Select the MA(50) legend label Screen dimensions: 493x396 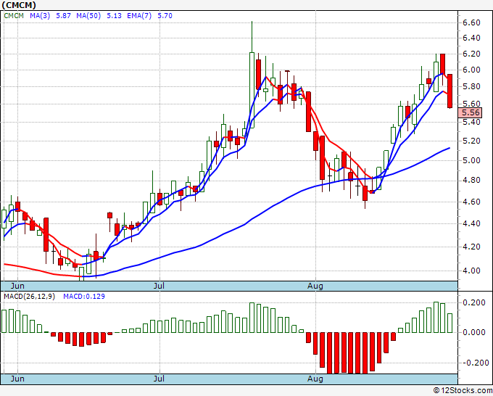[x=88, y=16]
